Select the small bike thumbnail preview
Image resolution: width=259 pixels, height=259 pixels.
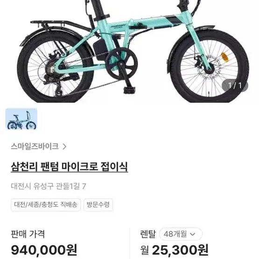21,119
